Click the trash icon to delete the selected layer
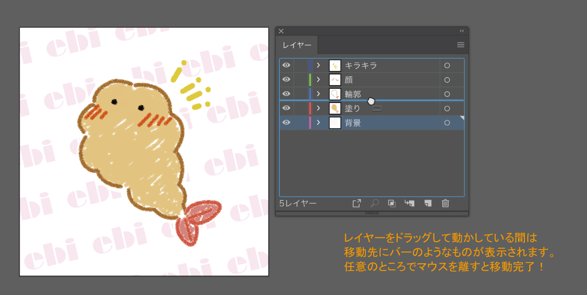 point(445,203)
